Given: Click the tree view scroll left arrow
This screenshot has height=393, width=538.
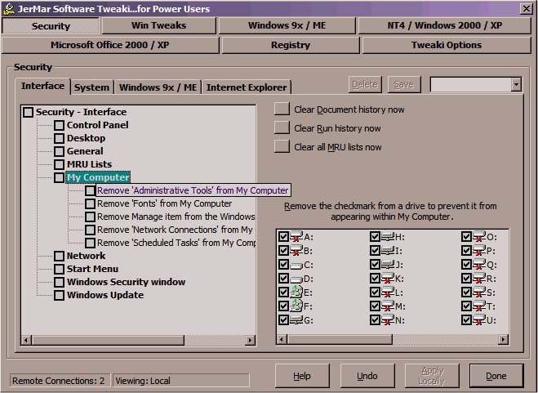Looking at the screenshot, I should pos(26,340).
